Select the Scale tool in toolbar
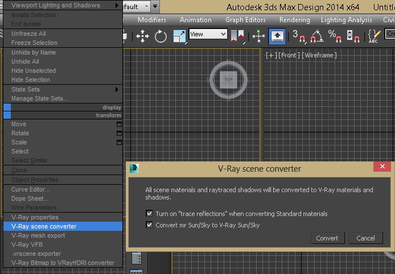 click(x=179, y=36)
